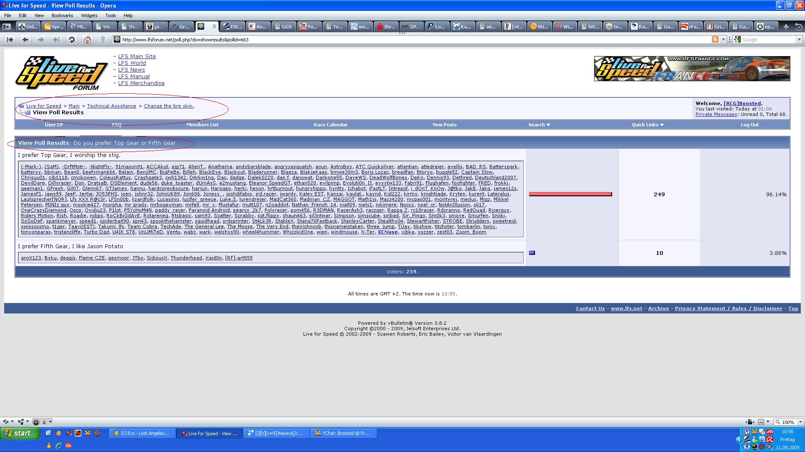Click the RSS feed icon in address bar
The width and height of the screenshot is (805, 452).
point(715,40)
